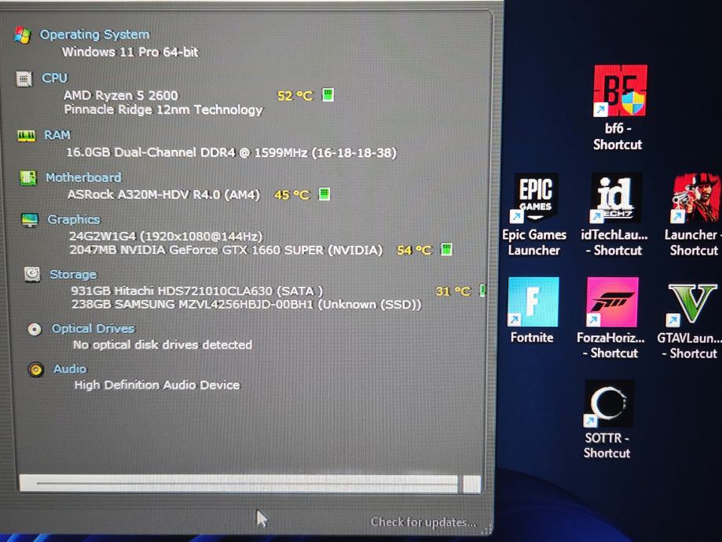This screenshot has width=722, height=542.
Task: Open the Graphics section heading
Action: coord(74,219)
